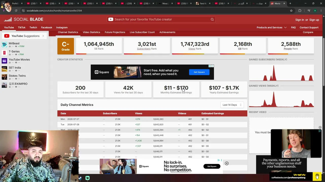
Task: Click the 9,642,820 views value
Action: [158, 125]
